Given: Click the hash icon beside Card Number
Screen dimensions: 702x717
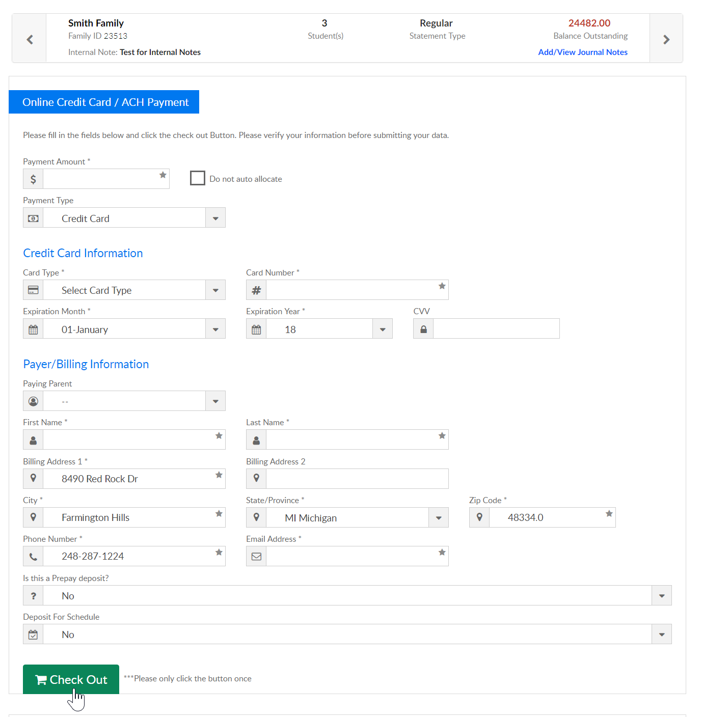Looking at the screenshot, I should pyautogui.click(x=256, y=290).
